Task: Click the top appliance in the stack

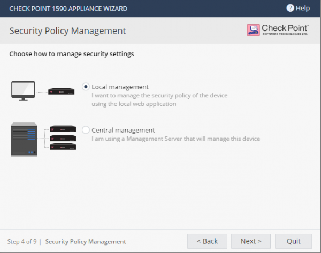Action: point(62,129)
